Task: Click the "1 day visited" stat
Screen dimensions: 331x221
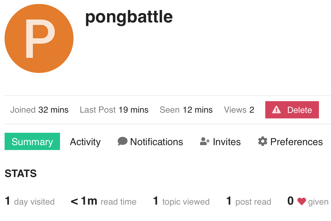Action: pyautogui.click(x=30, y=201)
